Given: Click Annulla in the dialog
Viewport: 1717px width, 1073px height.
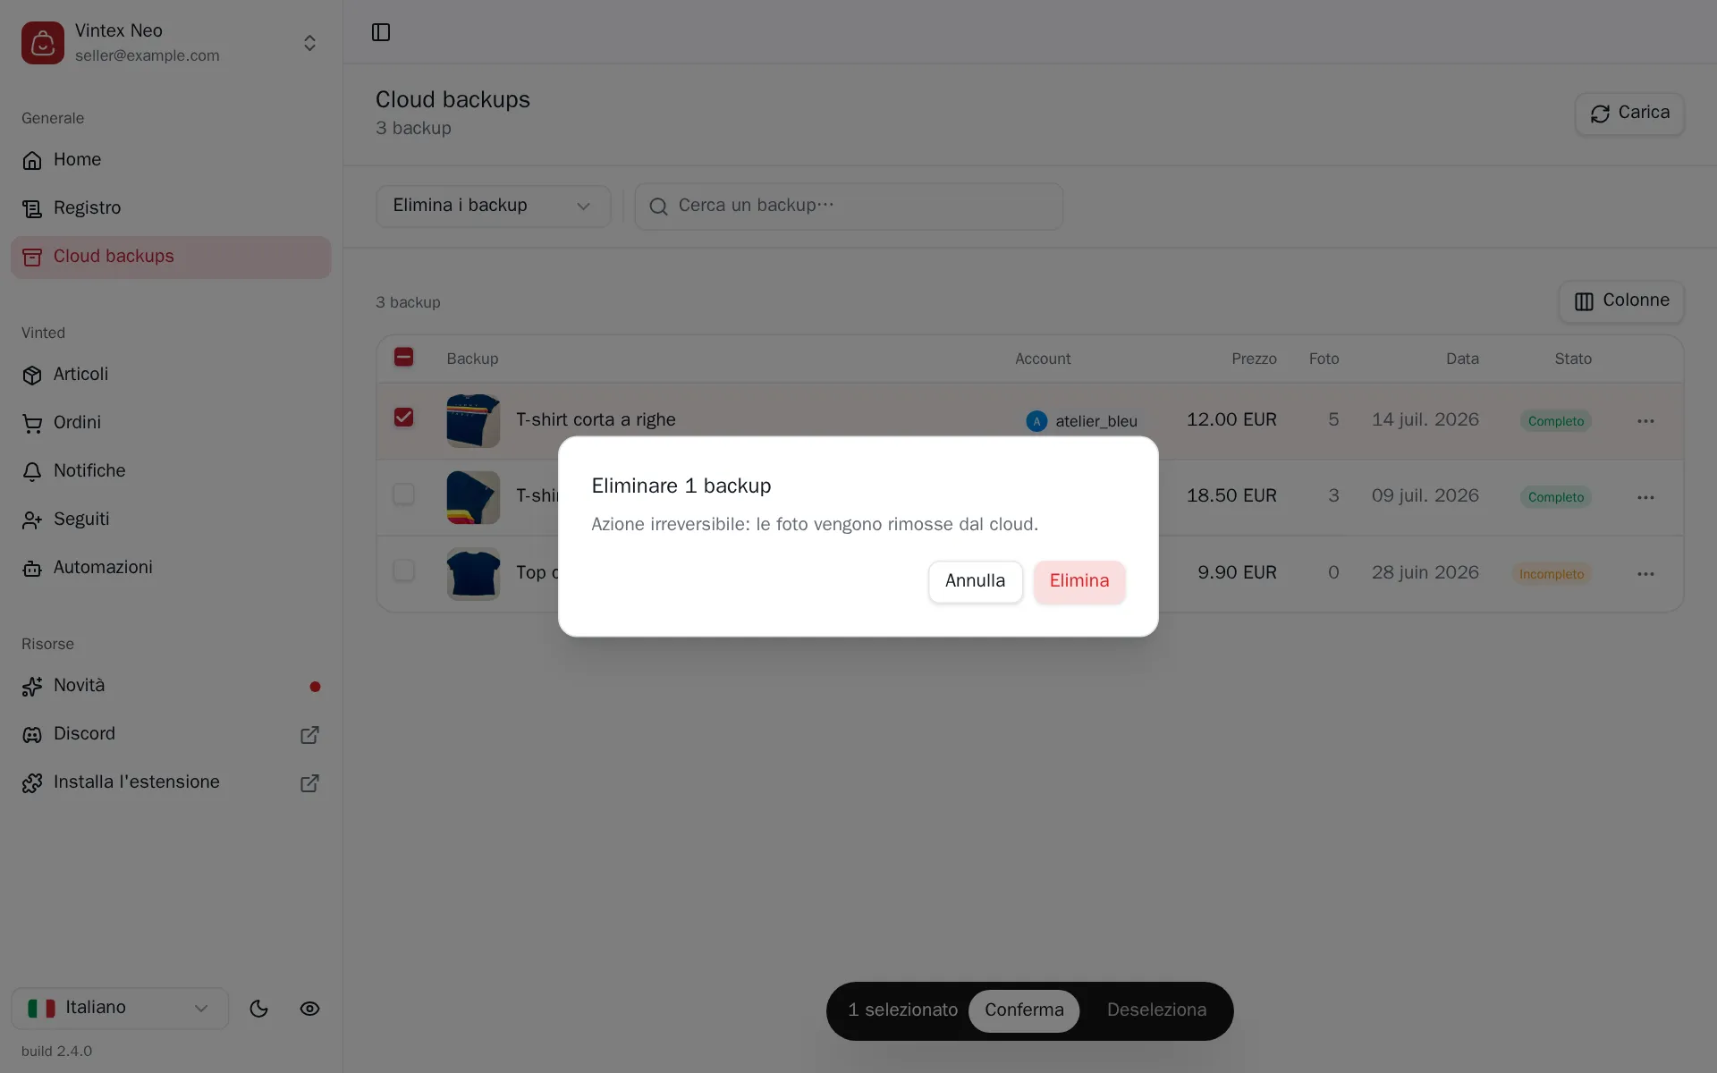Looking at the screenshot, I should [975, 582].
